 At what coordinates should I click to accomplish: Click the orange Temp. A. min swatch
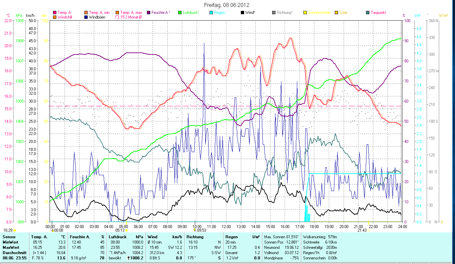tap(86, 13)
